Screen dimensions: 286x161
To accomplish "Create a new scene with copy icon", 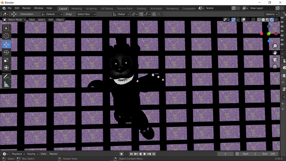I will [x=234, y=8].
